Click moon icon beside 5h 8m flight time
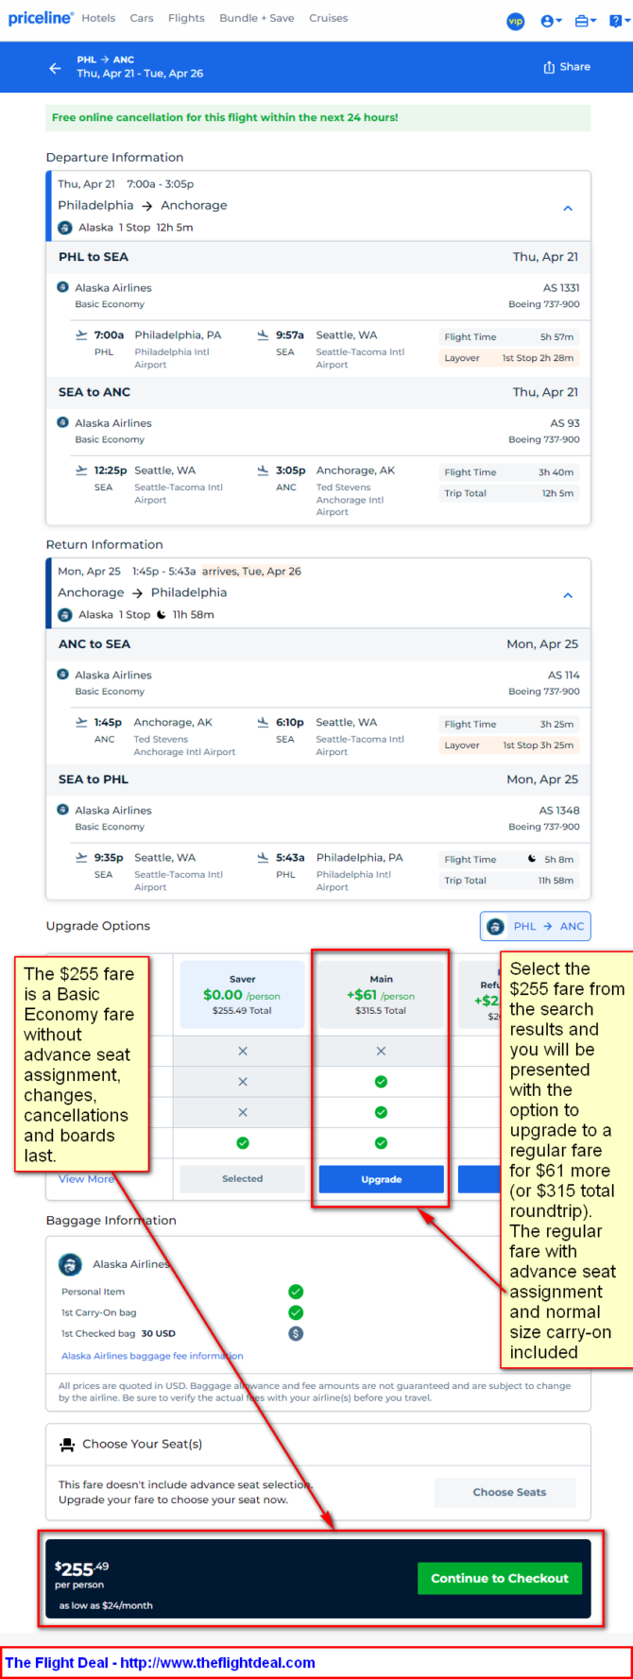 532,859
